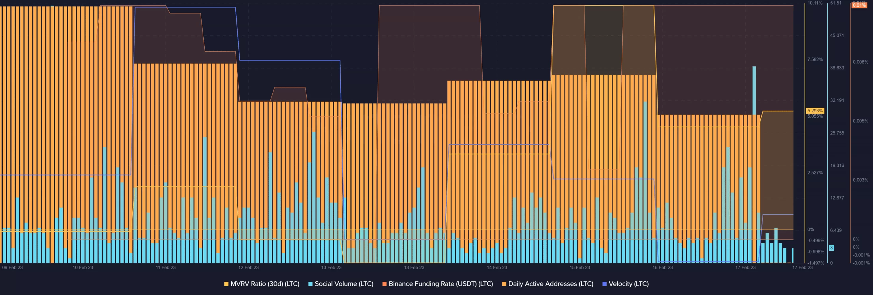
Task: Click the yellow 5.293% value badge
Action: 815,111
